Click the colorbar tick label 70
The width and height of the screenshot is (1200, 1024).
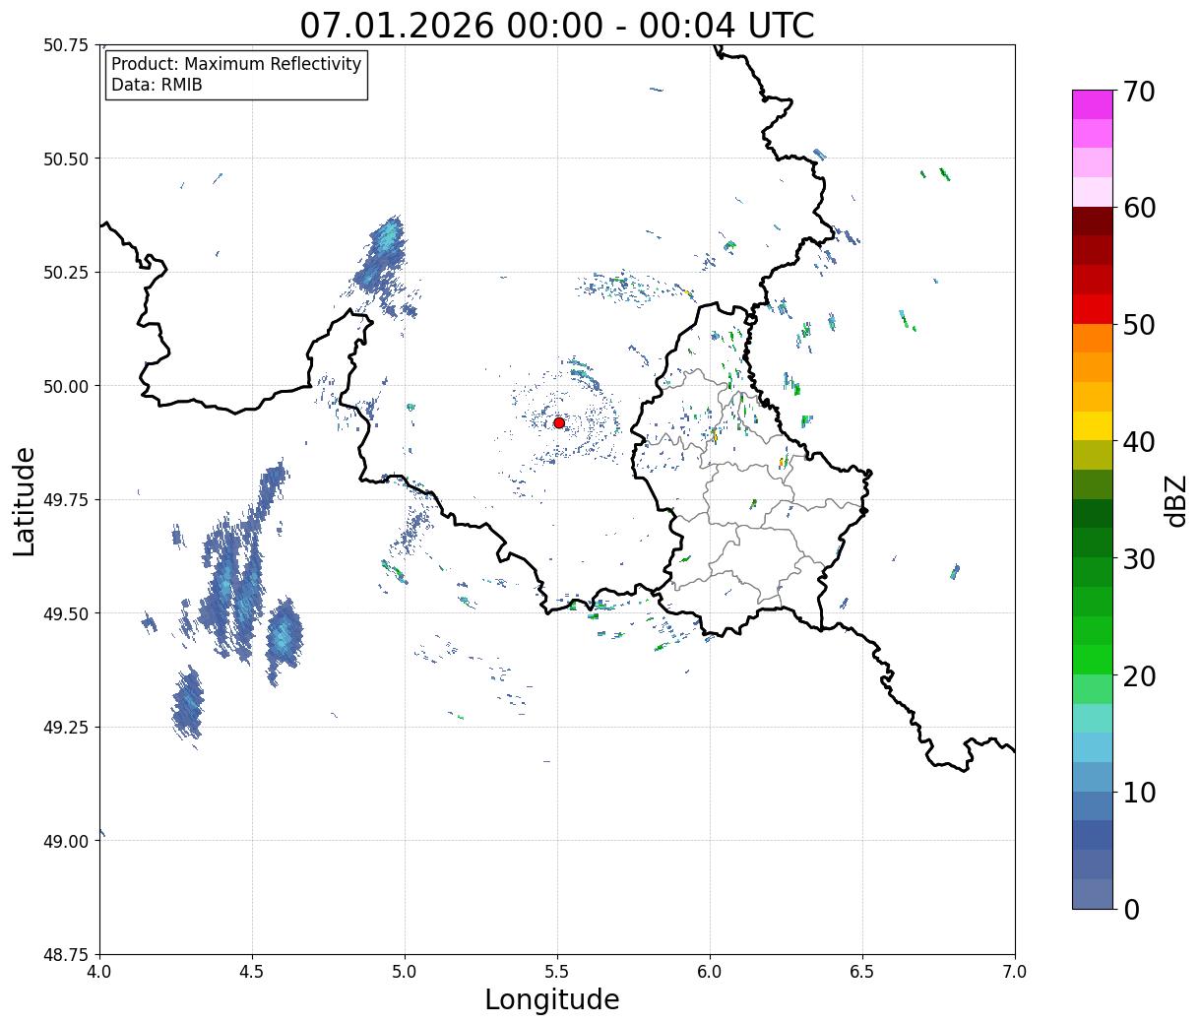(1139, 92)
